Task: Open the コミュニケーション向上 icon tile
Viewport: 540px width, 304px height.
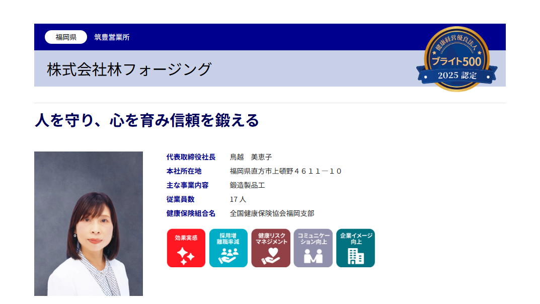Action: click(313, 248)
